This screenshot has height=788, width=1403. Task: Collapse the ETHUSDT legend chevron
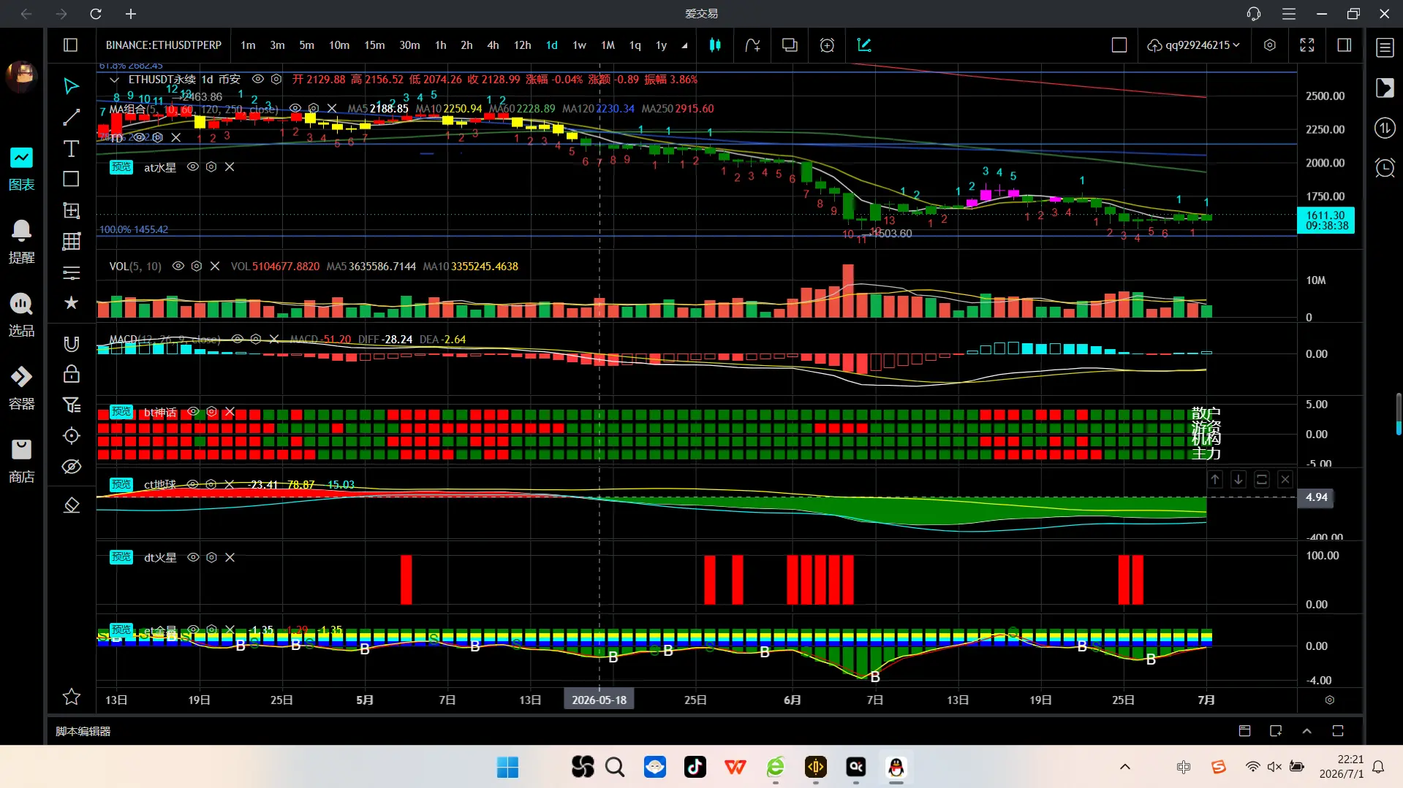tap(114, 80)
